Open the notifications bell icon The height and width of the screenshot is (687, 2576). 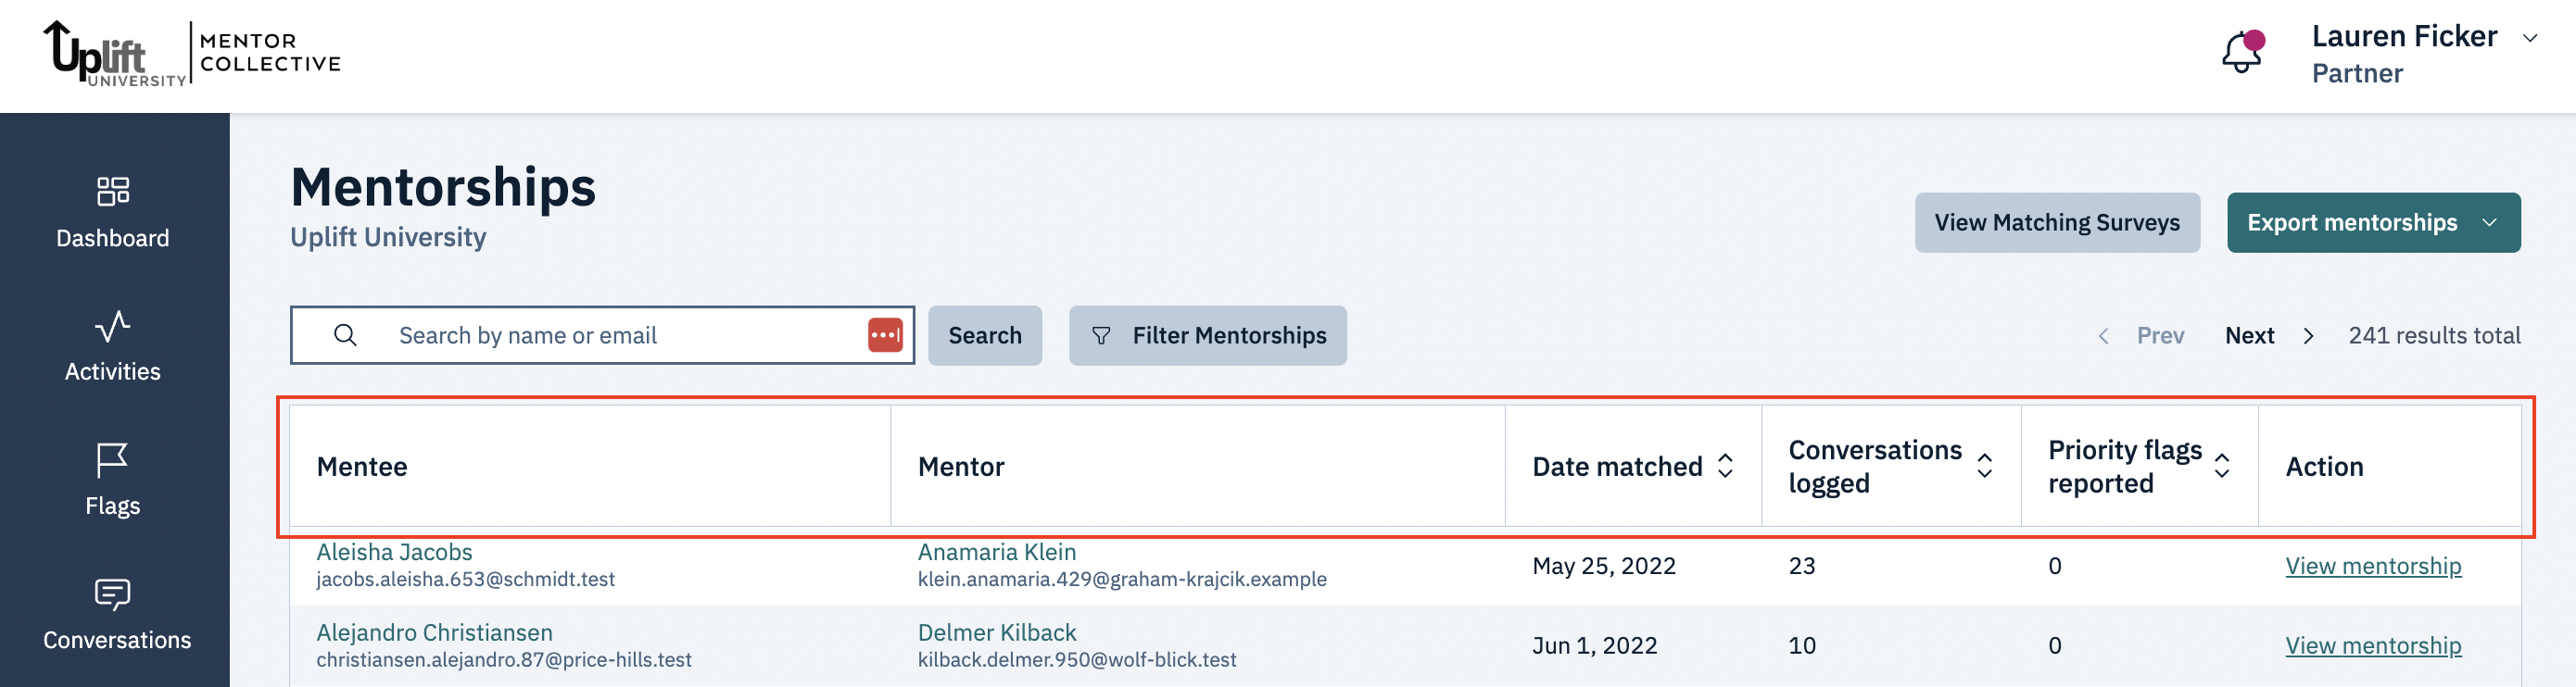(2241, 54)
